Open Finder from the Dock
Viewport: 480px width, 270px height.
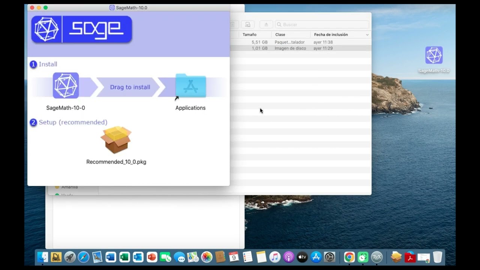tap(42, 257)
